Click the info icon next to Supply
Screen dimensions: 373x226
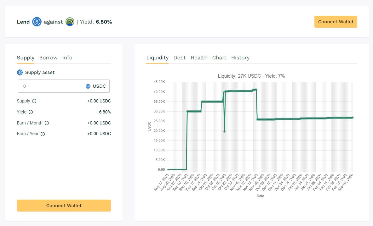pos(34,101)
